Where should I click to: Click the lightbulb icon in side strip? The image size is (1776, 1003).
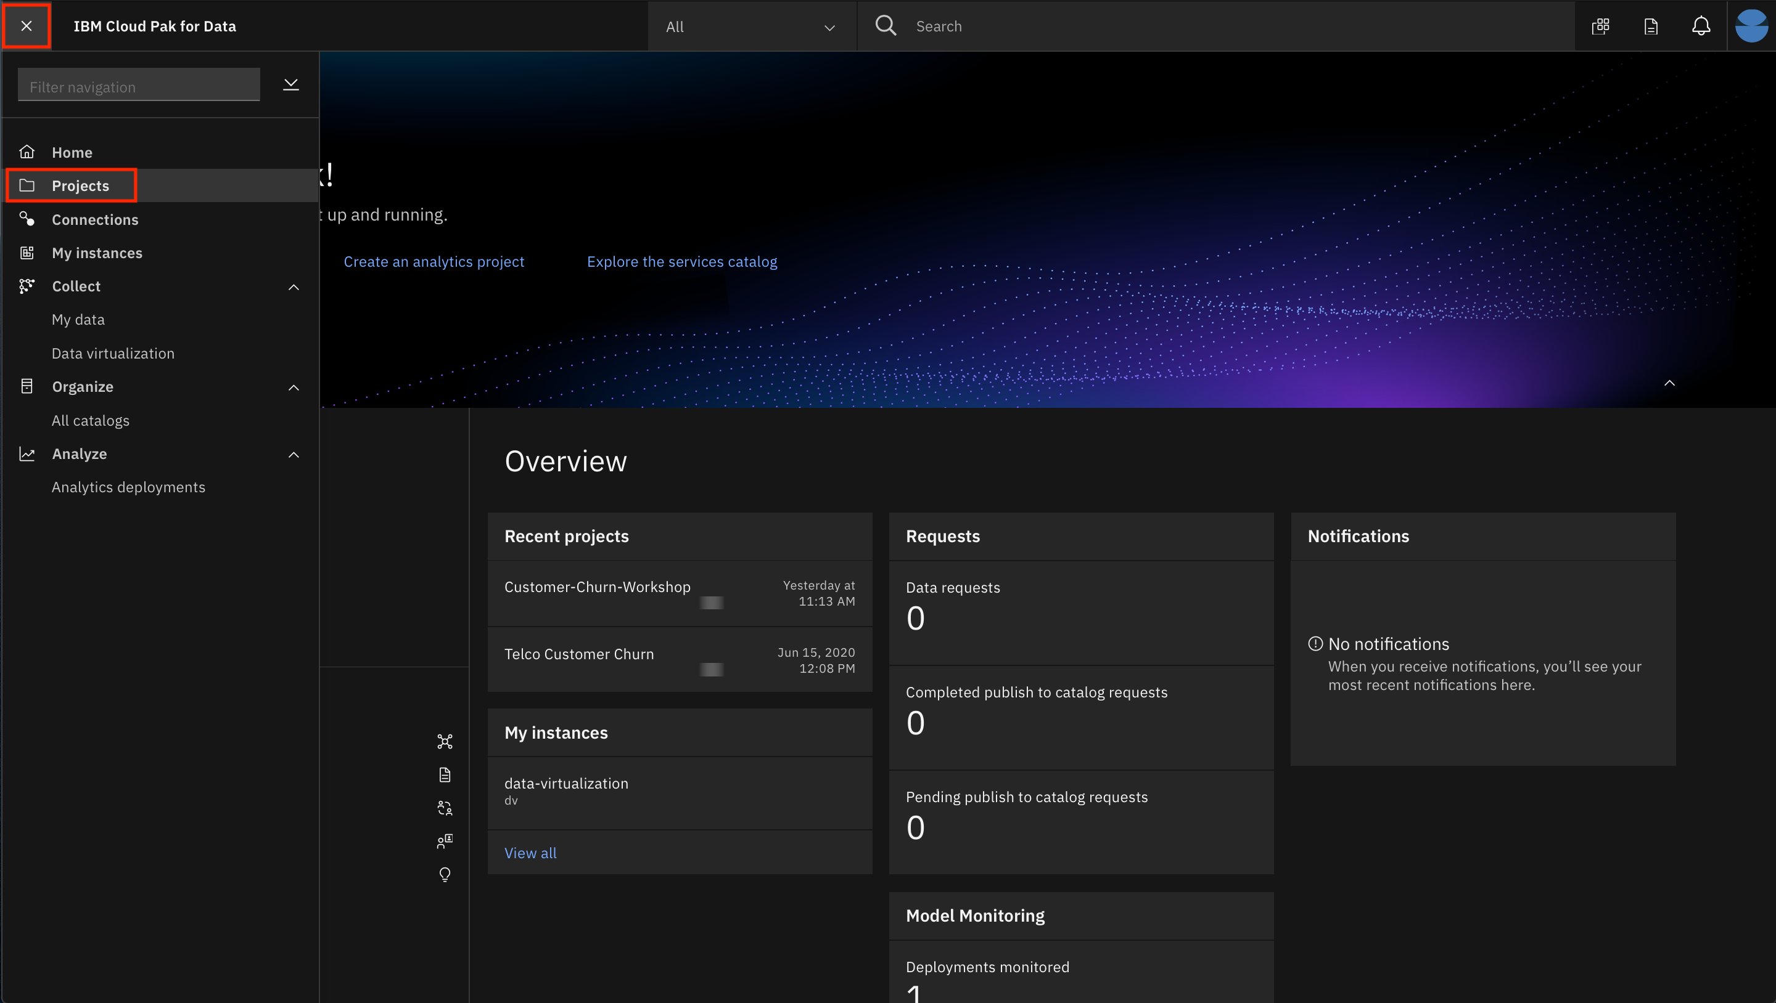(445, 874)
